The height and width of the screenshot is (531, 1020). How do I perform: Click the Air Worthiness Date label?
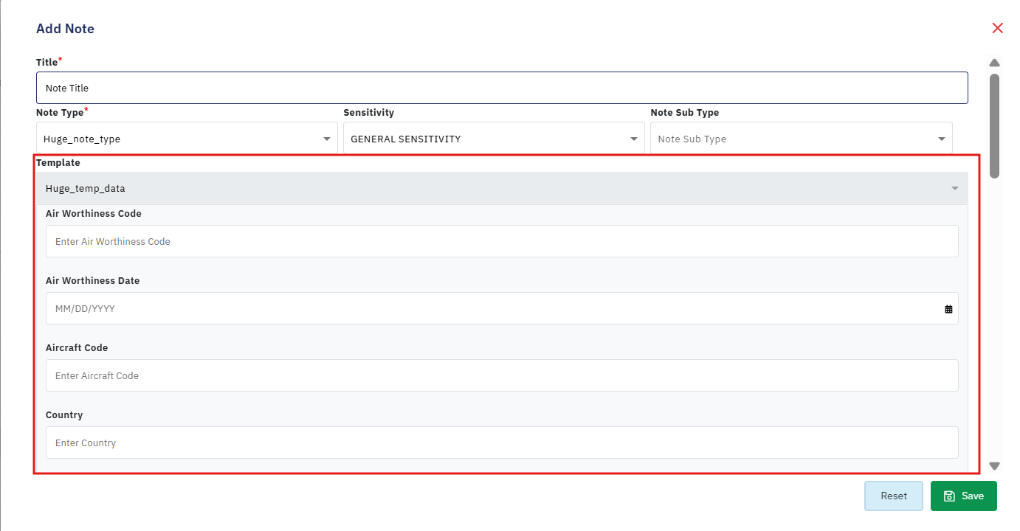coord(92,280)
